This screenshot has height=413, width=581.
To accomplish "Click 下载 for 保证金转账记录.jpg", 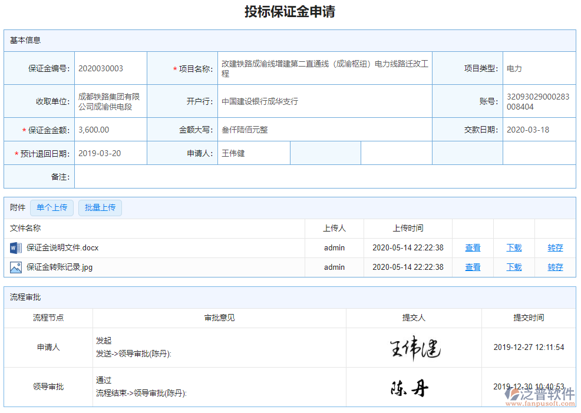I will 513,267.
